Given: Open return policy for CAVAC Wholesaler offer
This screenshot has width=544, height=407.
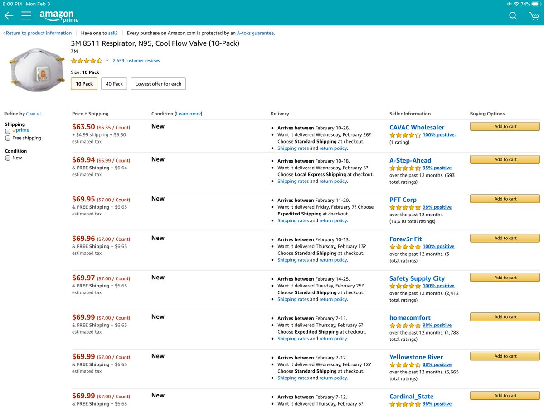Looking at the screenshot, I should click(x=333, y=148).
